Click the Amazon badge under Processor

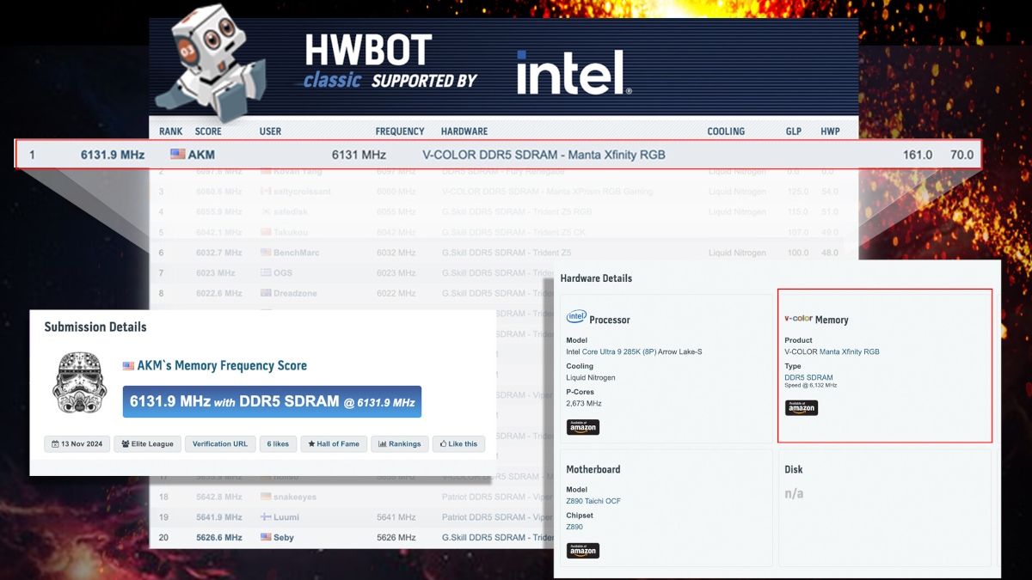click(x=582, y=427)
